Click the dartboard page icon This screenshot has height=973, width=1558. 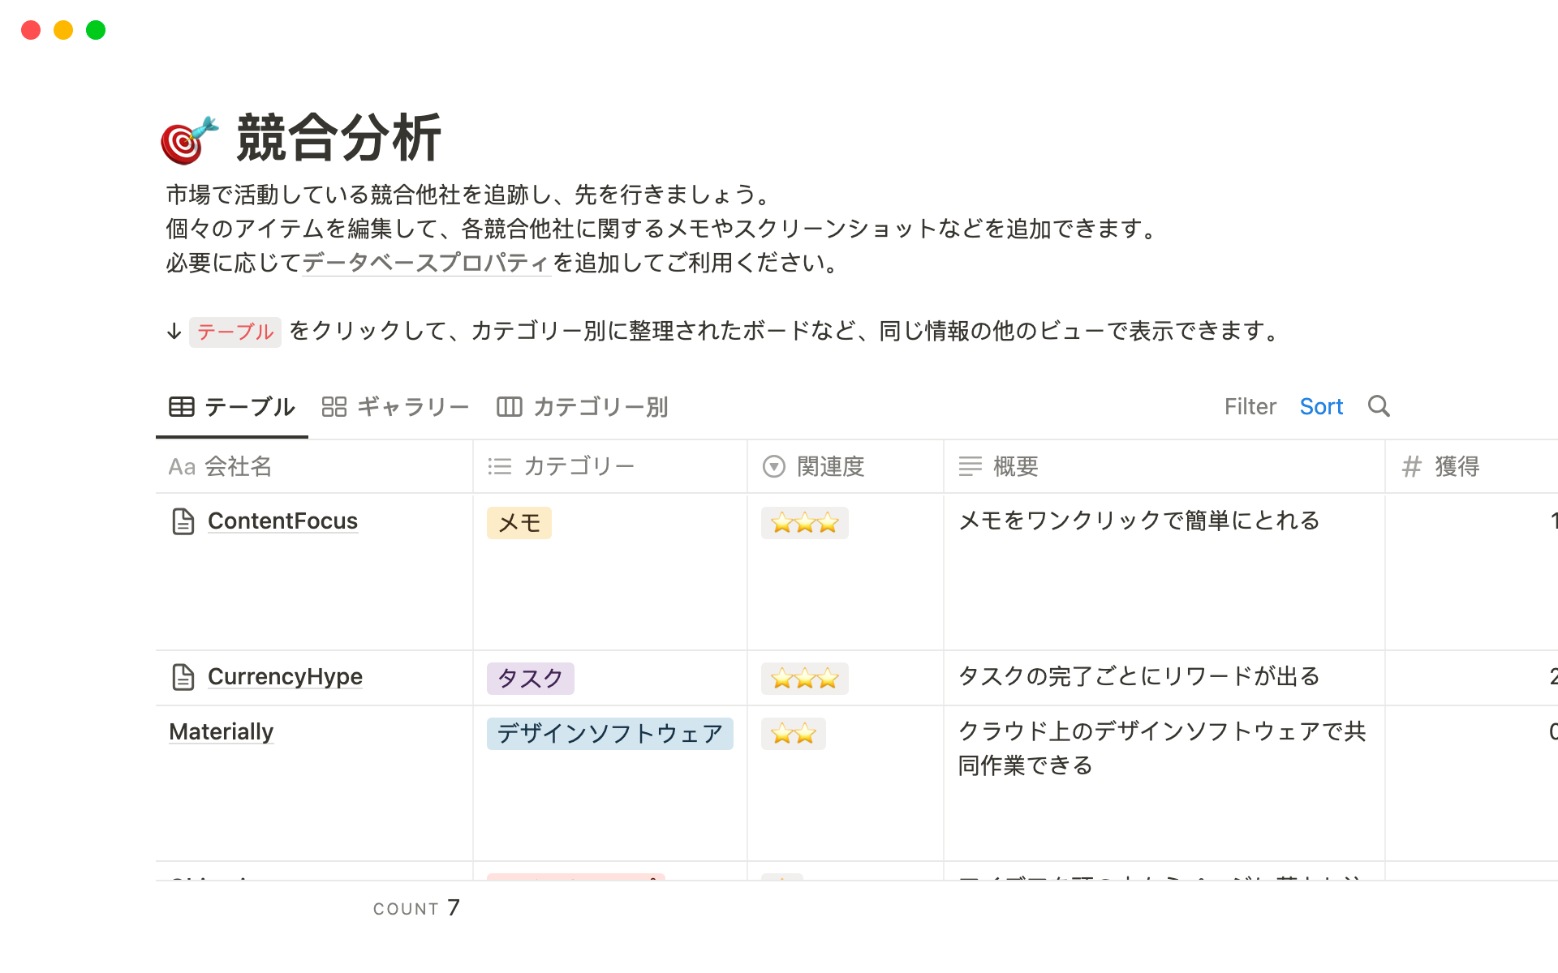(x=189, y=140)
